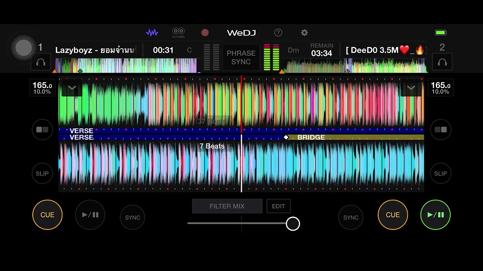Open the DeeD0 3.5M track title
Viewport: 483px width, 271px height.
(x=385, y=50)
